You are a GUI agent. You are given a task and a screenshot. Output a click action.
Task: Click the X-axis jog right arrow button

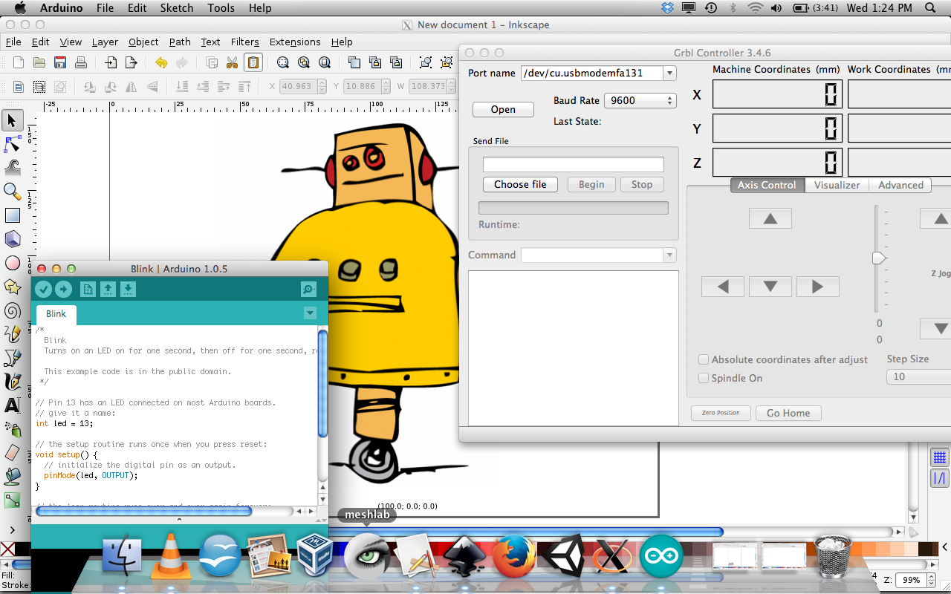click(x=818, y=287)
